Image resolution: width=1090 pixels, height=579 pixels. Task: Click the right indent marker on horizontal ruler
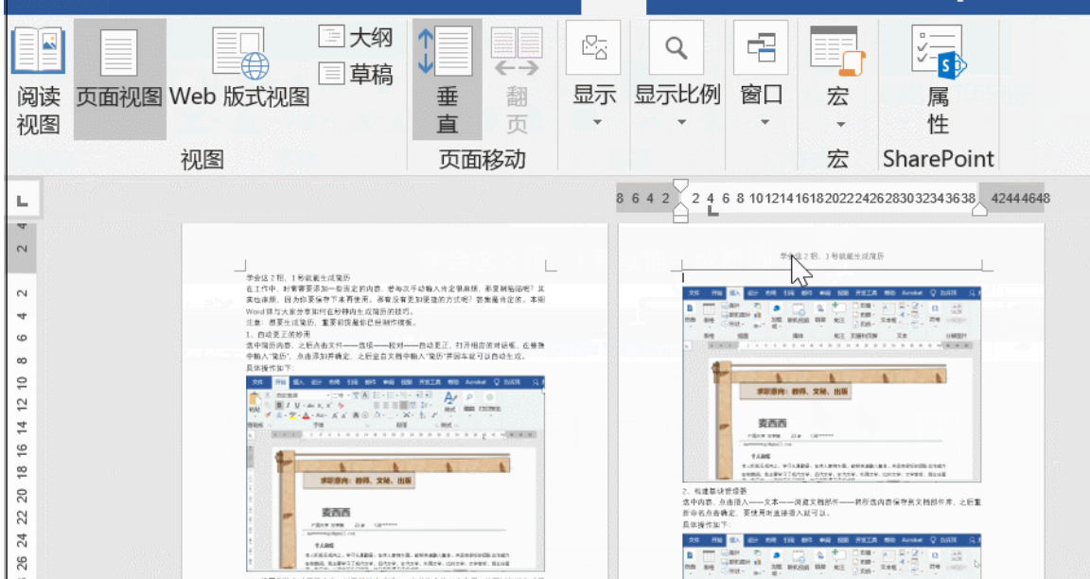pyautogui.click(x=979, y=209)
